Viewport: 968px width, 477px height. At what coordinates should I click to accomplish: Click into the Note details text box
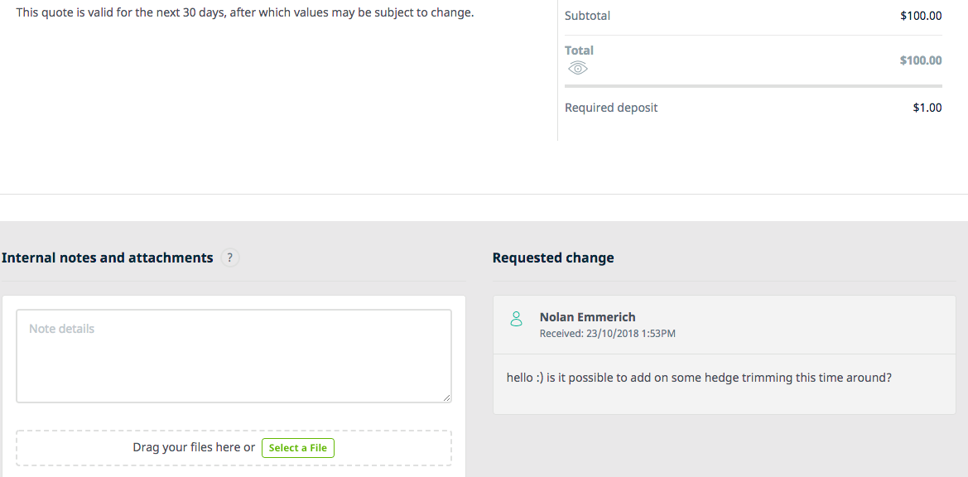(x=234, y=355)
